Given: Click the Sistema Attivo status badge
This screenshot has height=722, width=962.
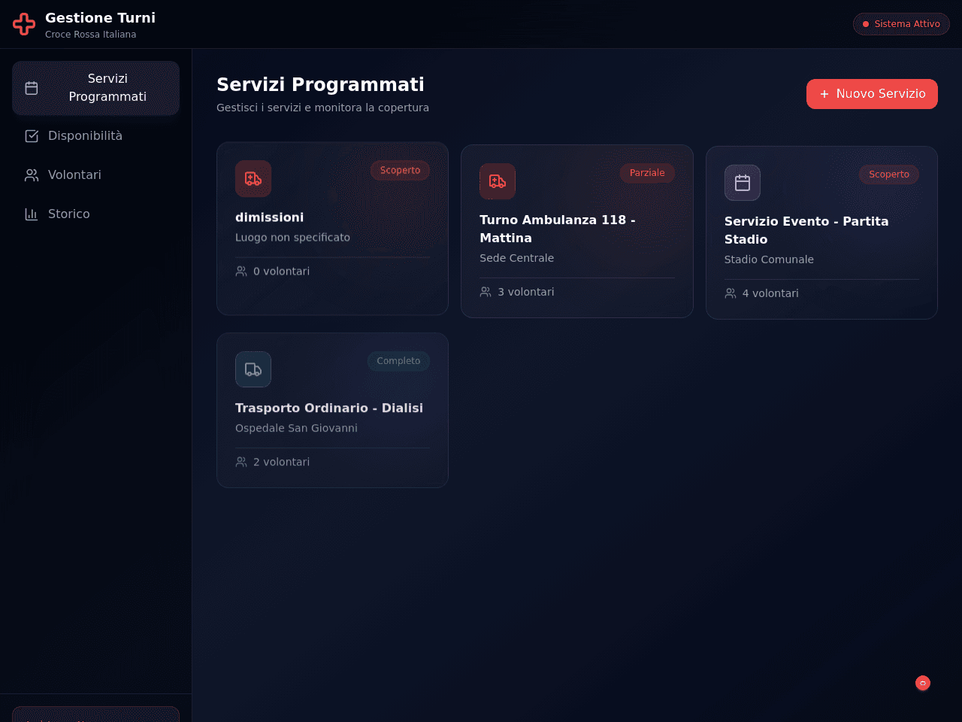Looking at the screenshot, I should click(901, 24).
